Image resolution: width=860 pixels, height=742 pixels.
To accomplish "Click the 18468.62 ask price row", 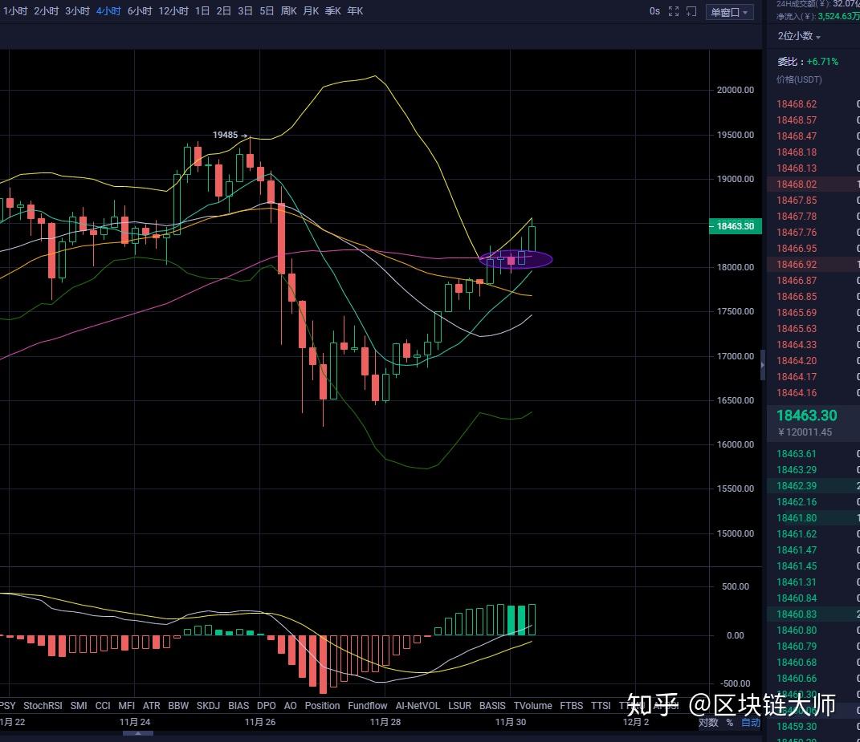I will (797, 104).
